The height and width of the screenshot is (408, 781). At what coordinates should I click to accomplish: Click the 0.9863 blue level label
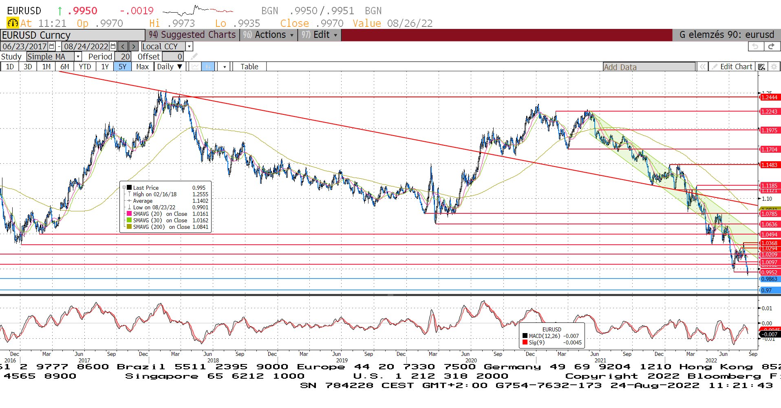[770, 279]
